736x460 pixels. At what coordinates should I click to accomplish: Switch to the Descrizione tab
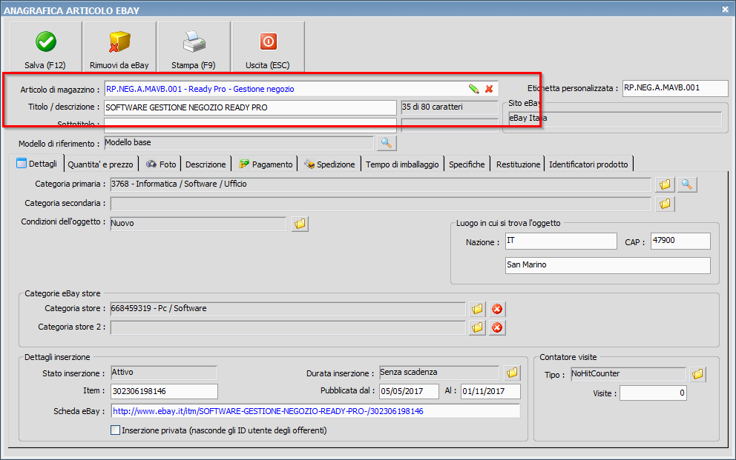(x=206, y=164)
